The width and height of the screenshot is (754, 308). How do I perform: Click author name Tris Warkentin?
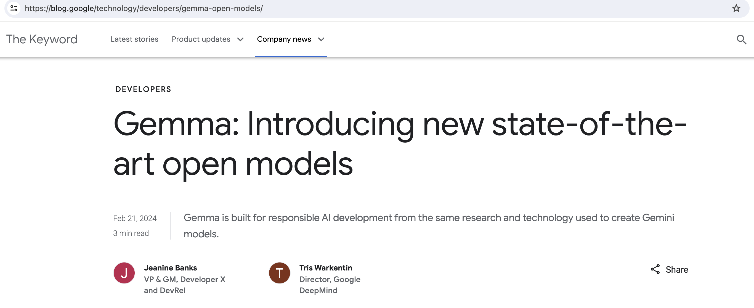325,268
